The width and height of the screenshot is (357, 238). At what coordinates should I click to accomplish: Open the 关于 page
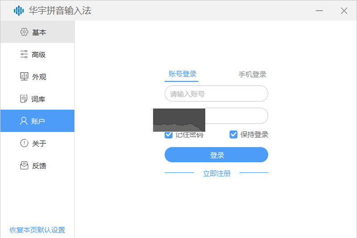tap(37, 143)
